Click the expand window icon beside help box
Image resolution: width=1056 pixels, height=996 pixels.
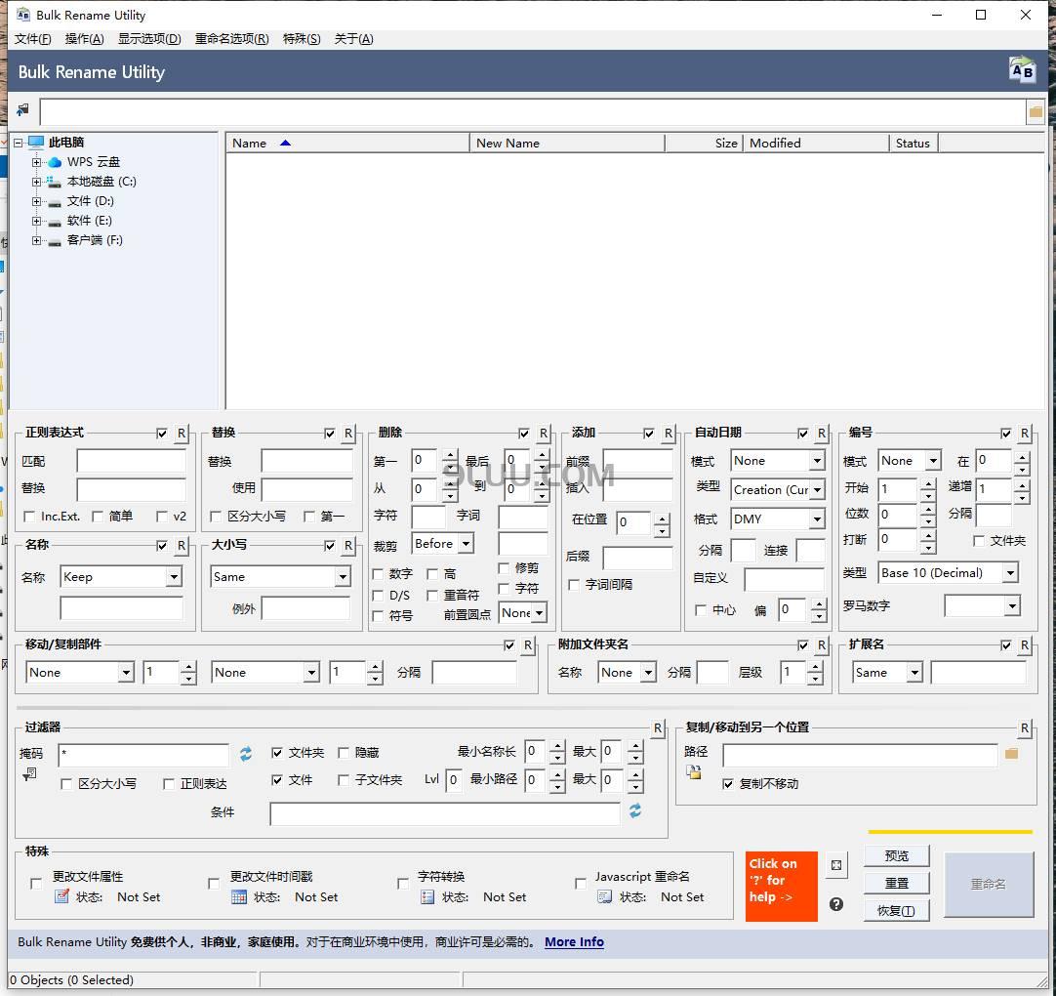pos(836,865)
